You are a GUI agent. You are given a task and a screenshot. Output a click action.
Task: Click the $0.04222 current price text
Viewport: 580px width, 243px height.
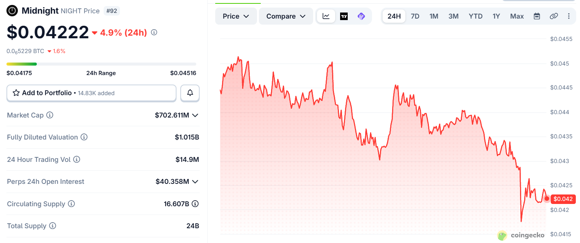tap(48, 32)
